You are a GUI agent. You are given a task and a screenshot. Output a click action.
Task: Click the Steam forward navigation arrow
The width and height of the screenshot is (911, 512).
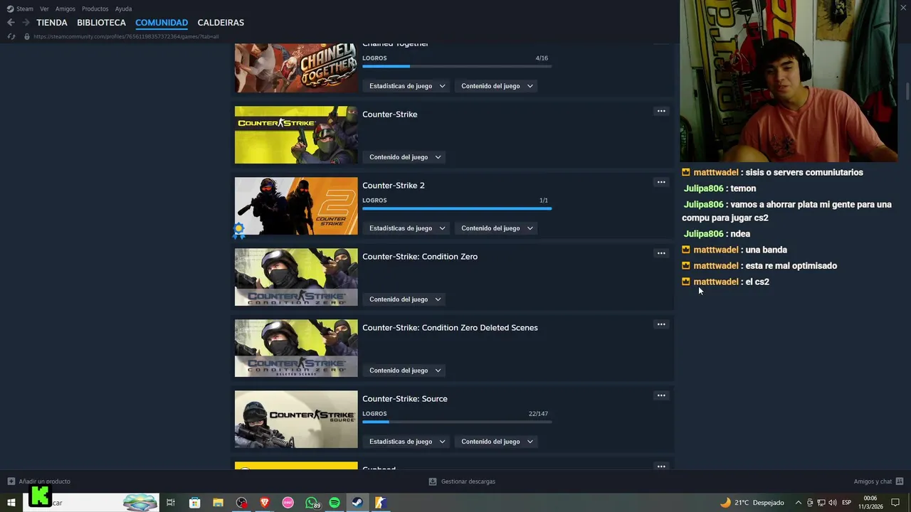click(26, 23)
